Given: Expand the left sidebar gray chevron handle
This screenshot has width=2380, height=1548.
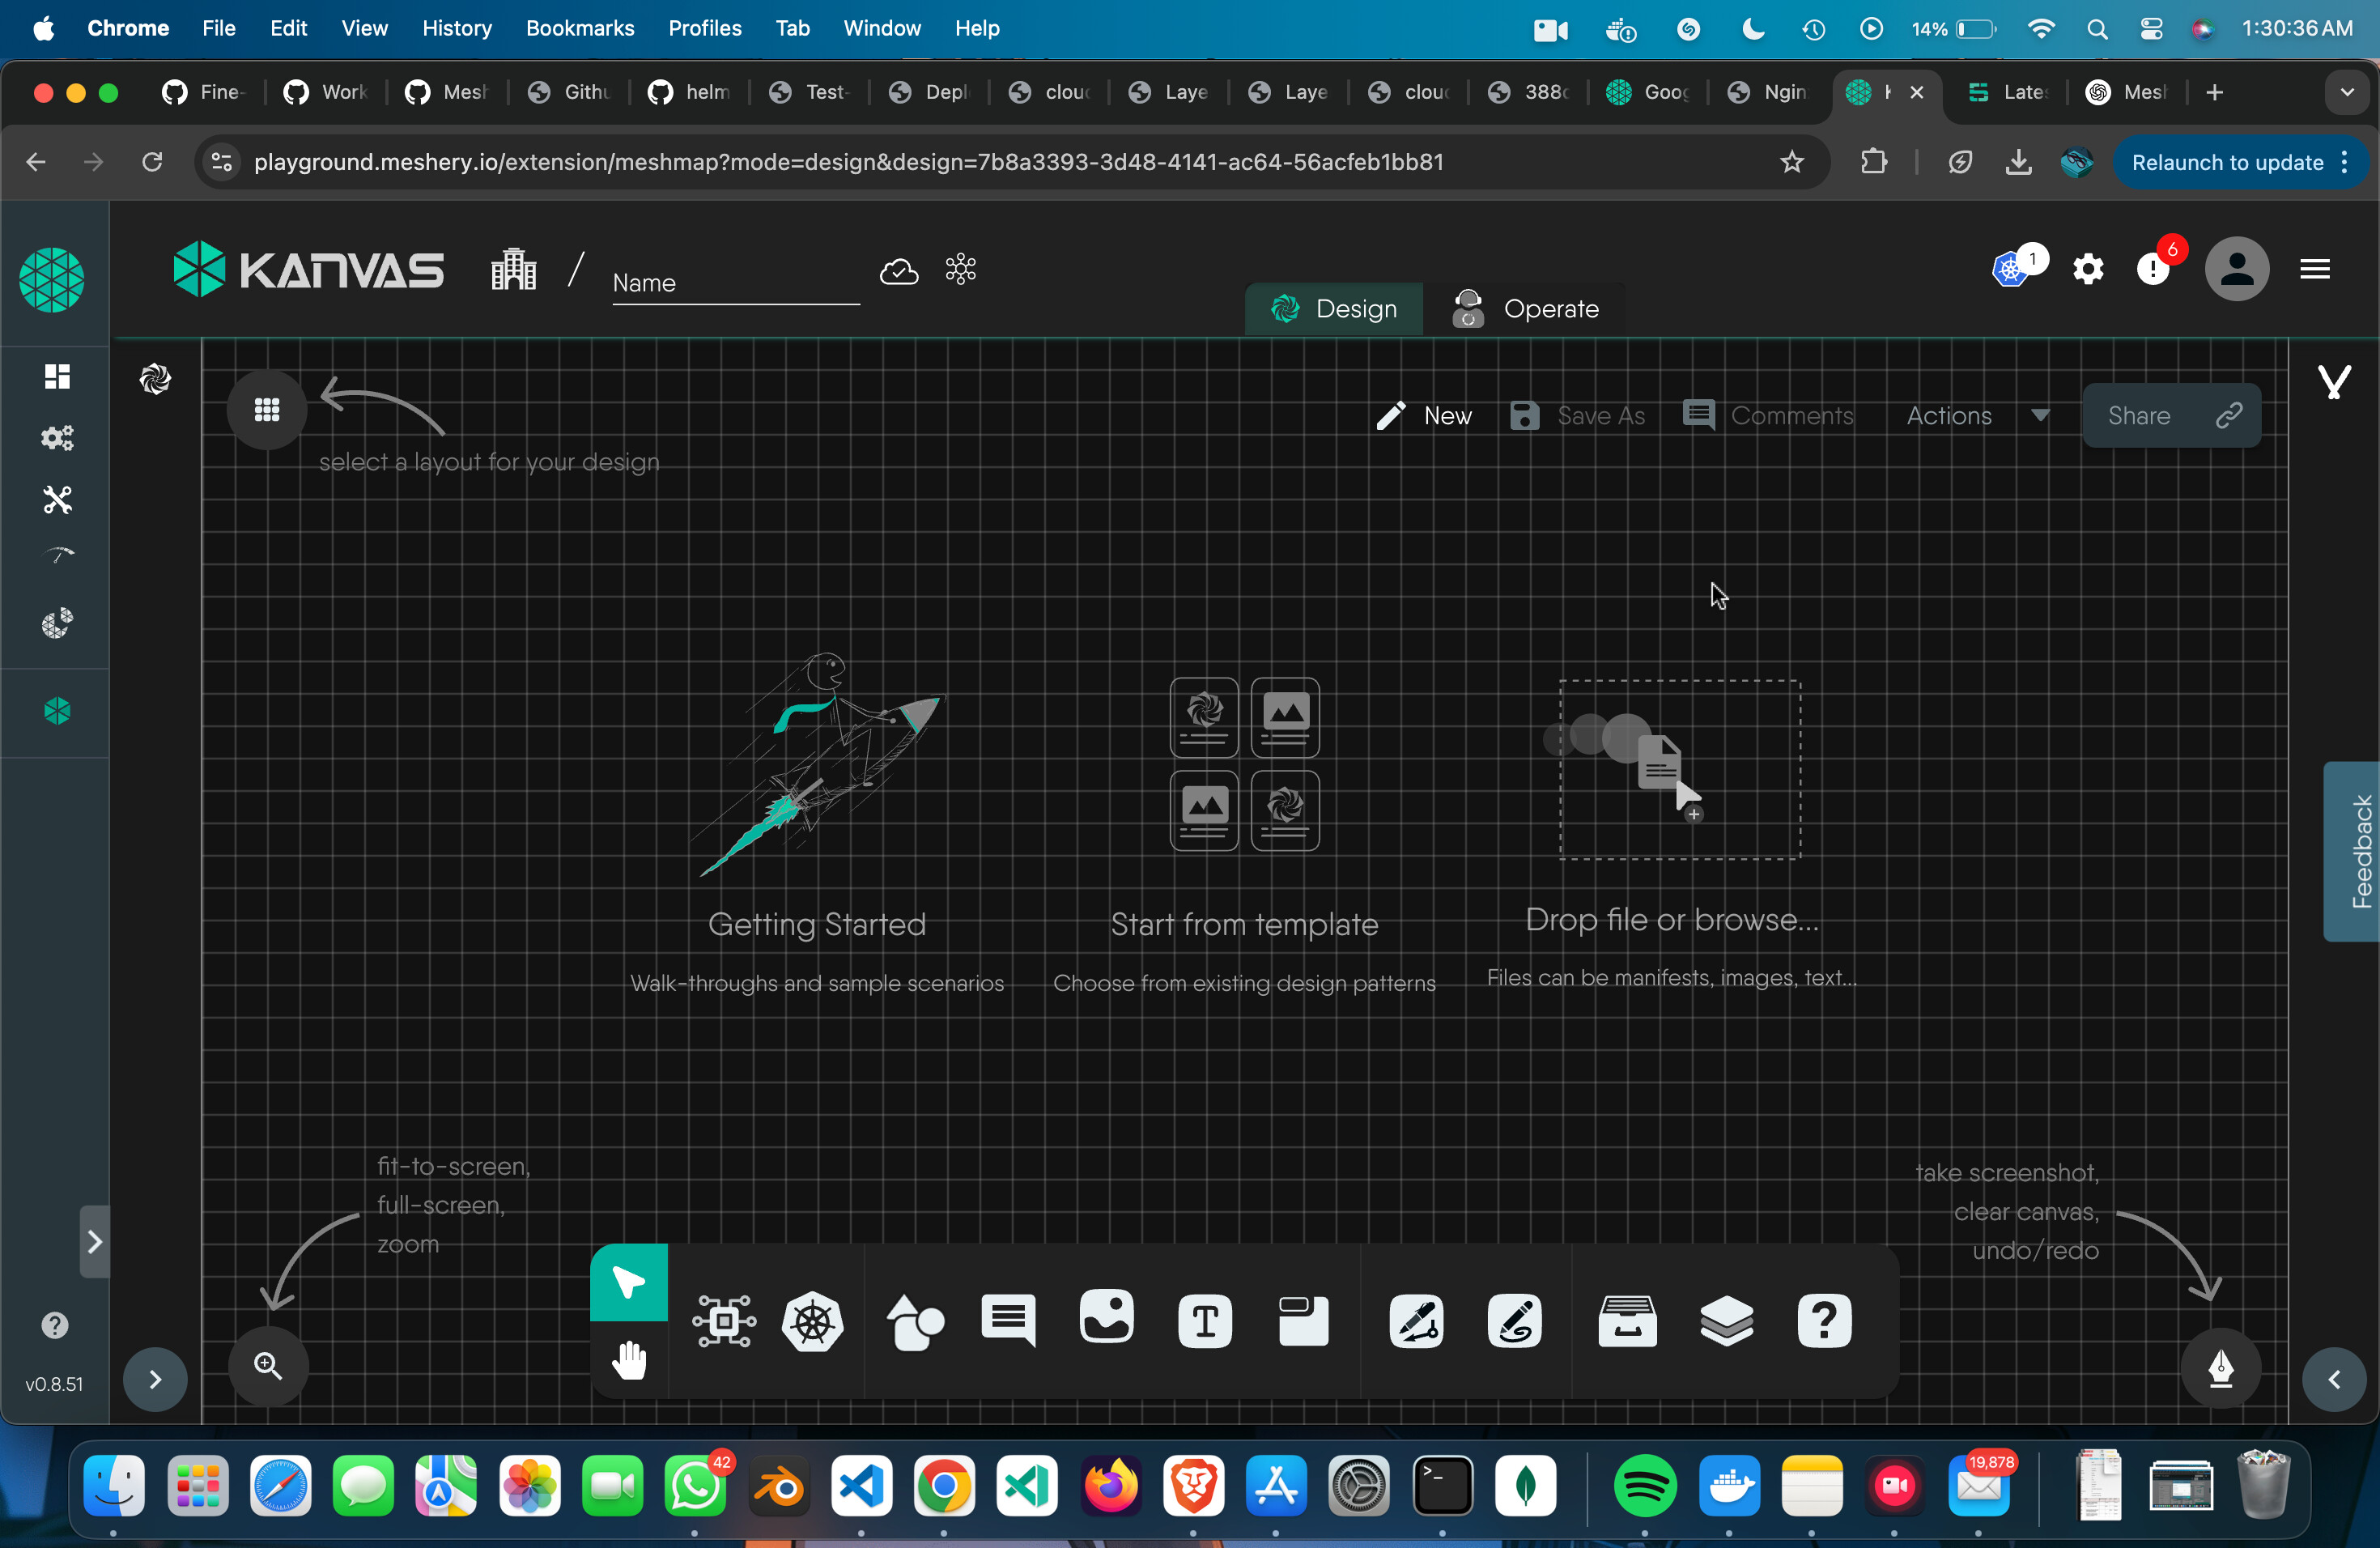Looking at the screenshot, I should click(94, 1242).
